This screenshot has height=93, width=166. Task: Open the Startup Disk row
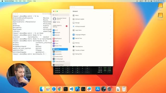(x=92, y=54)
